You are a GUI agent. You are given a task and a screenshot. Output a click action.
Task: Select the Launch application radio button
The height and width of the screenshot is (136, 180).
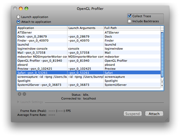(18, 17)
